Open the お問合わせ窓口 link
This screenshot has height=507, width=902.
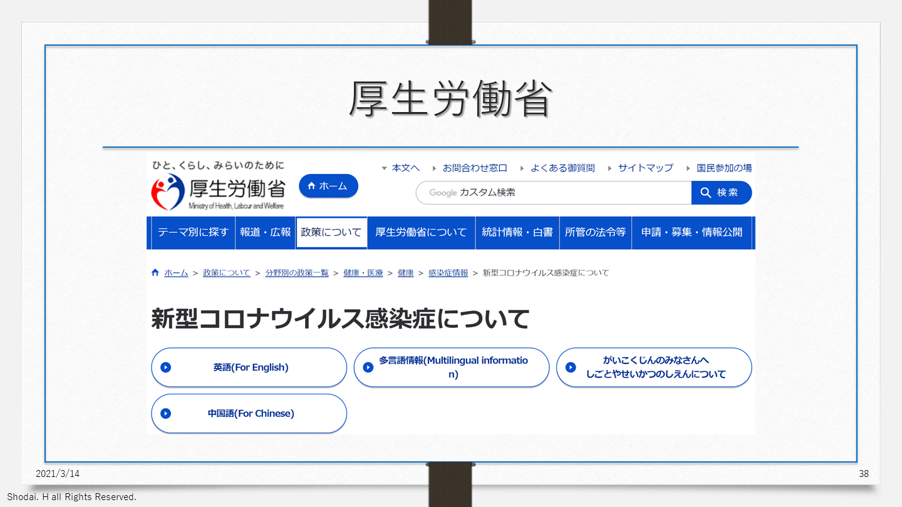click(x=474, y=168)
